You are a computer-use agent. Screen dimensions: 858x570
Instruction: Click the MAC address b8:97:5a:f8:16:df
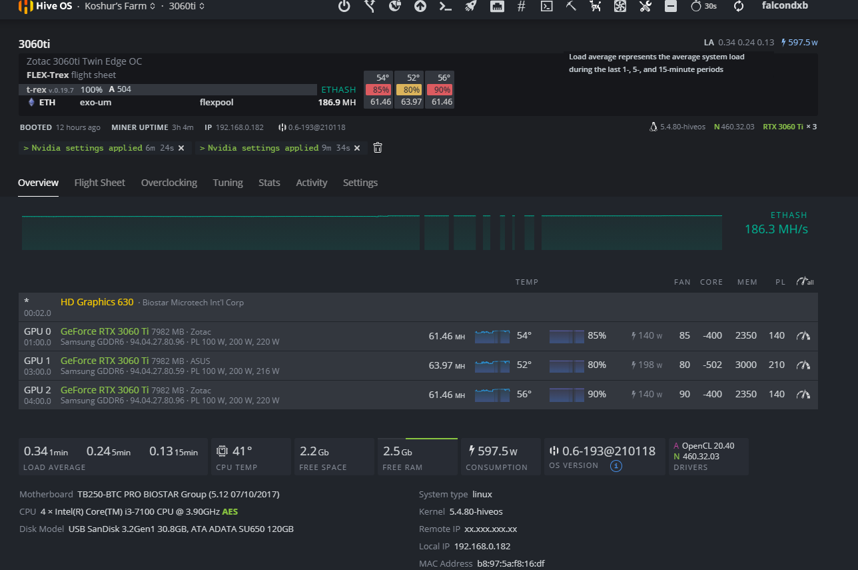(x=510, y=563)
